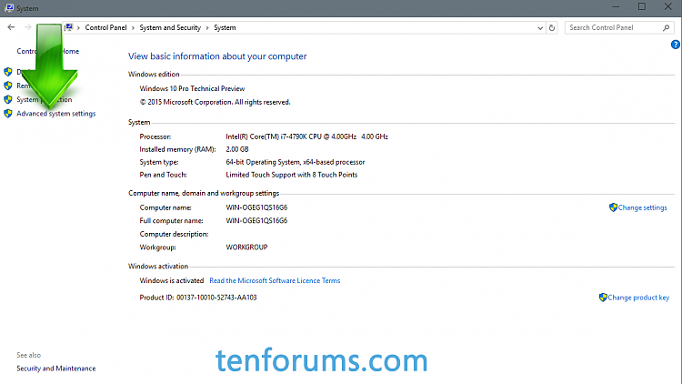
Task: Maximize the System window
Action: tap(642, 6)
